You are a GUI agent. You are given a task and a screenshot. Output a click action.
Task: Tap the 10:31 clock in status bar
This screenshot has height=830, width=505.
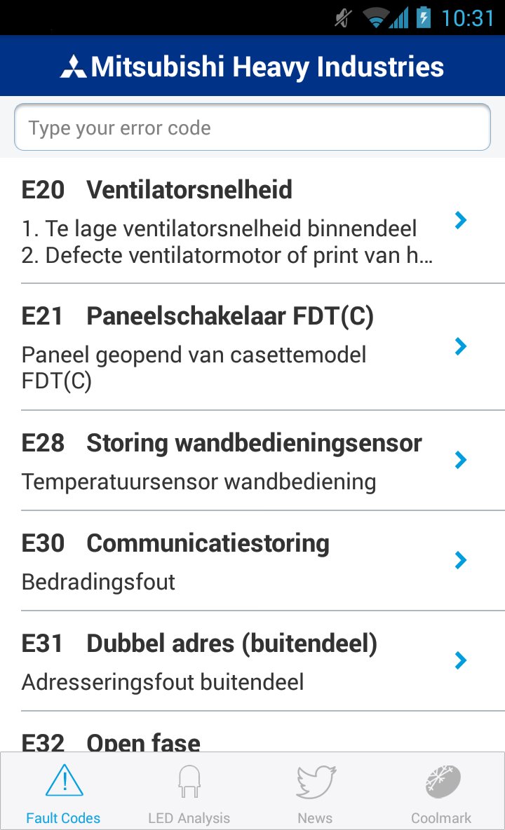tap(467, 18)
